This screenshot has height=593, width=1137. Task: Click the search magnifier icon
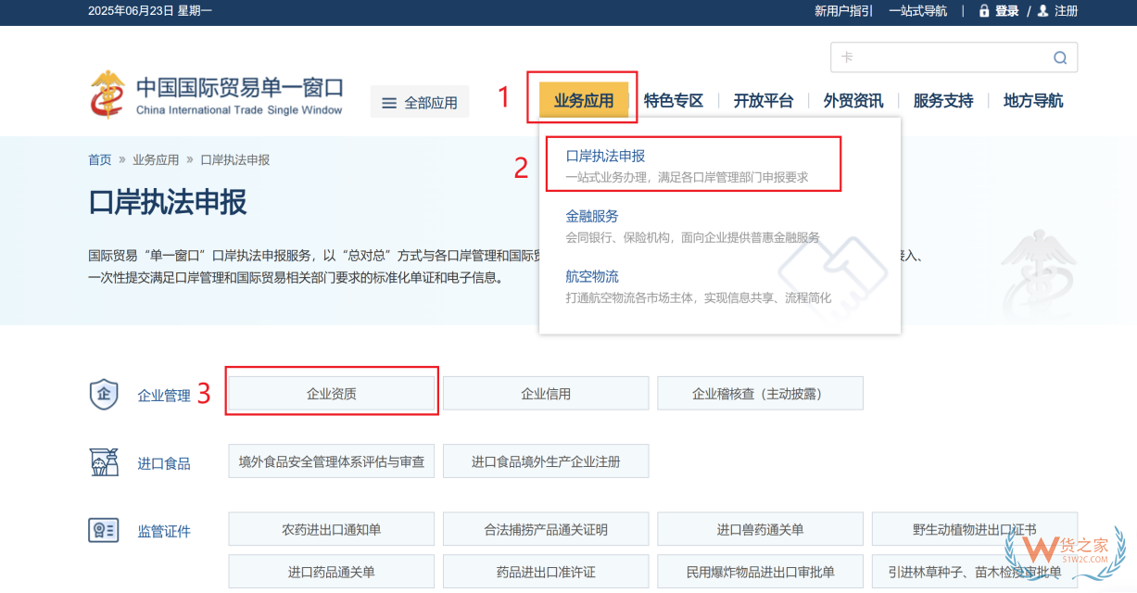1059,57
